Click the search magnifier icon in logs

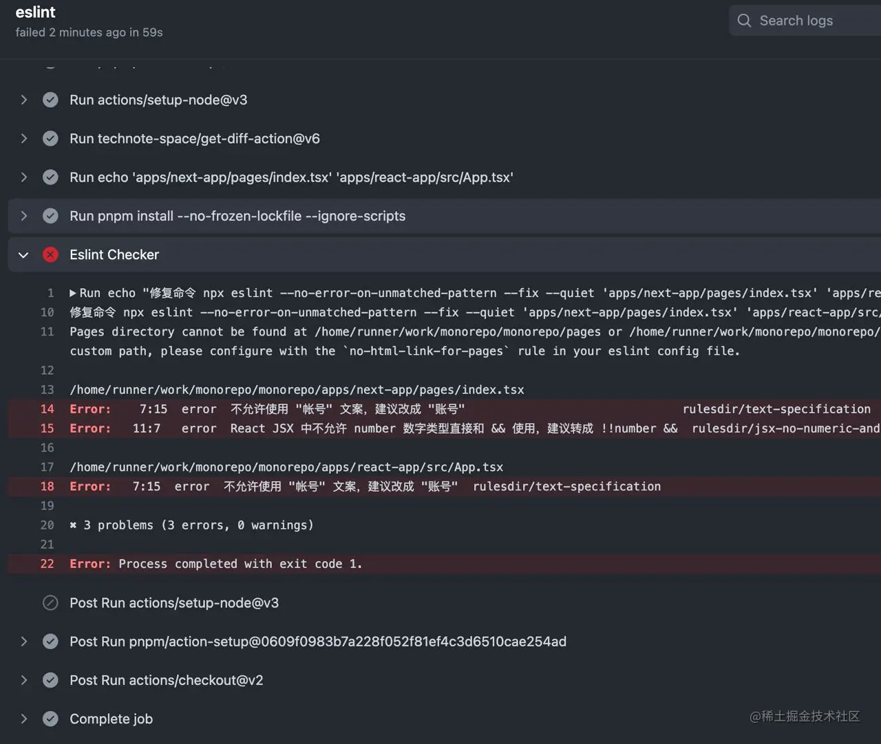tap(744, 21)
